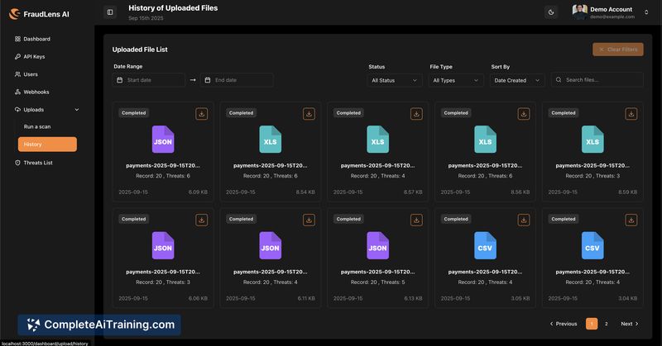The height and width of the screenshot is (346, 662).
Task: Click the FraudLens AI logo
Action: [x=39, y=14]
